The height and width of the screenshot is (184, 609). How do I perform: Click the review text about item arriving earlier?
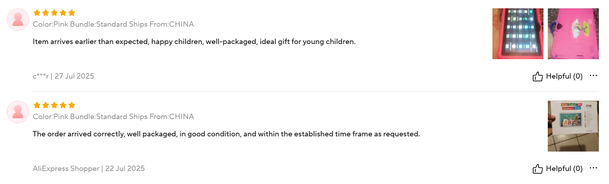click(x=194, y=41)
